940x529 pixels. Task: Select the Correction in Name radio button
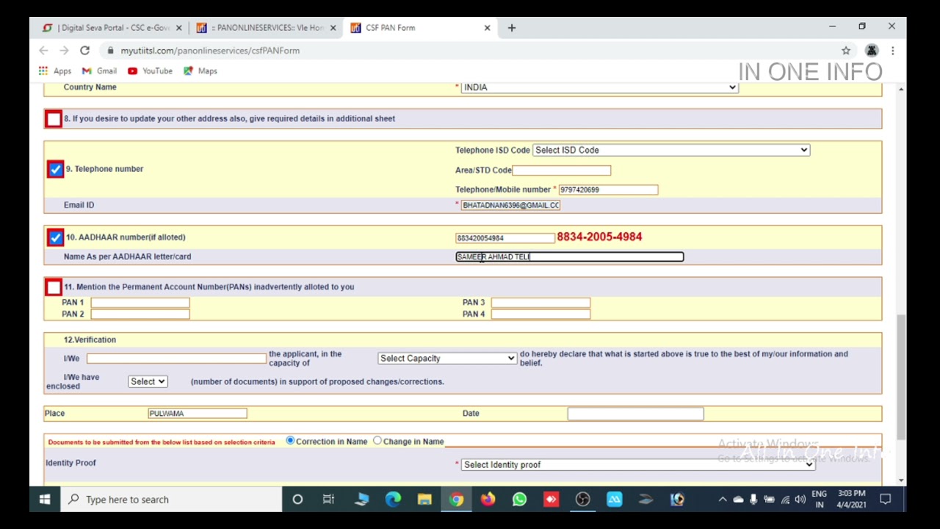point(290,441)
